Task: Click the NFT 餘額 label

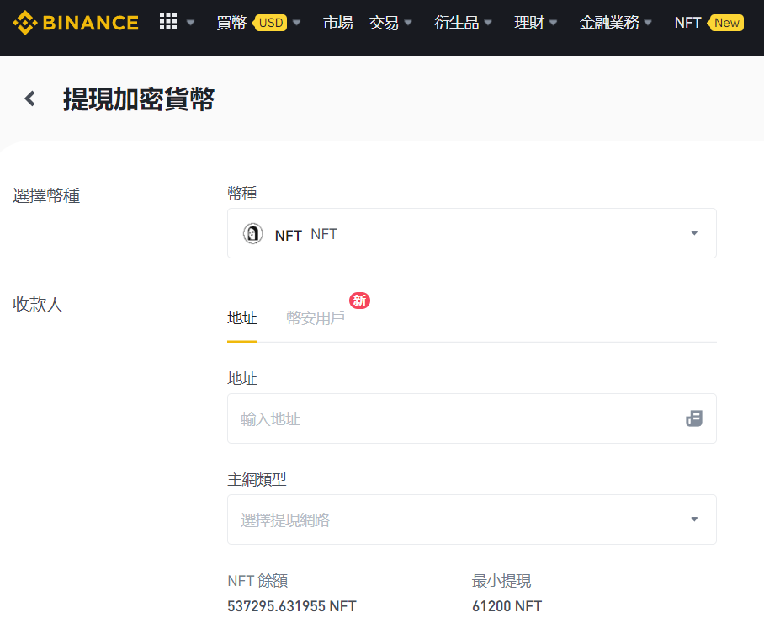Action: coord(257,581)
